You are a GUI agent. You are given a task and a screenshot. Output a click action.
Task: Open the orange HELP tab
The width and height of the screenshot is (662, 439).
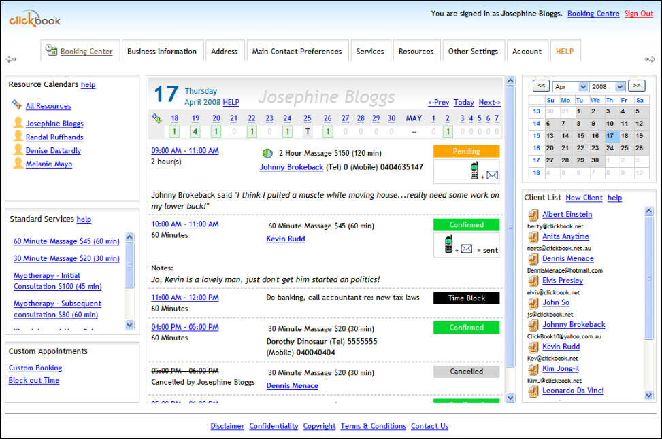click(565, 51)
